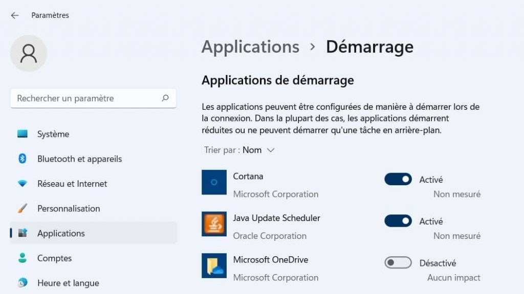Screen dimensions: 524x294
Task: Click the globe icon for Réseau et Internet
Action: click(23, 183)
